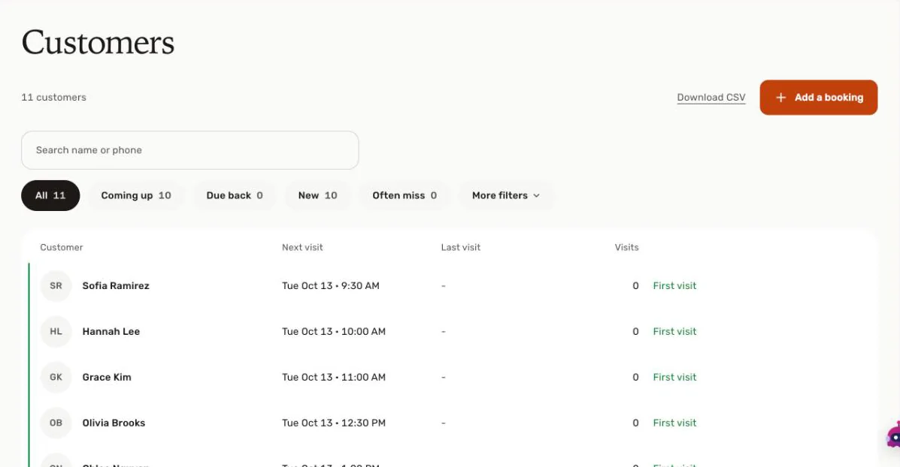Click the plus icon on Add a booking

780,98
